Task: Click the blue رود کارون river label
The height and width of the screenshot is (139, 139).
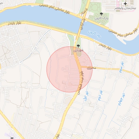Action: [x=94, y=34]
